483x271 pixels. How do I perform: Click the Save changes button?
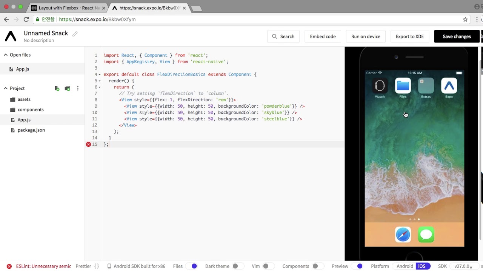457,37
